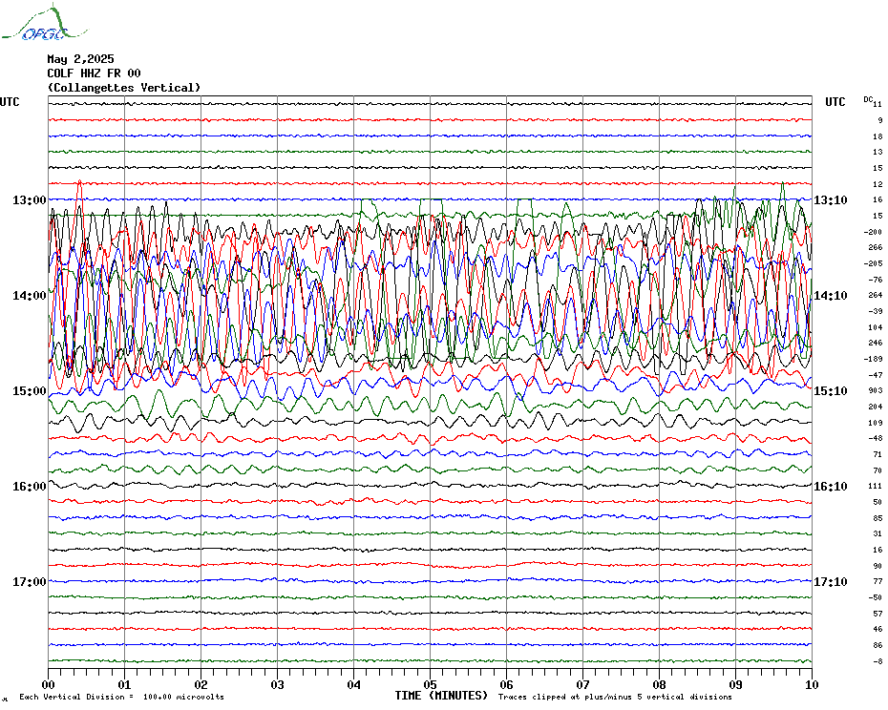Select the (Collangettes Vertical) caption
The height and width of the screenshot is (710, 888).
click(x=124, y=88)
